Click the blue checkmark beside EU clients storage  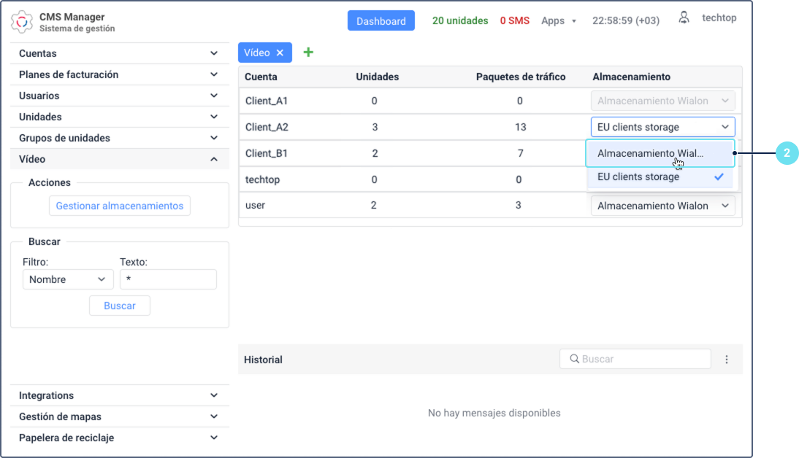[718, 176]
